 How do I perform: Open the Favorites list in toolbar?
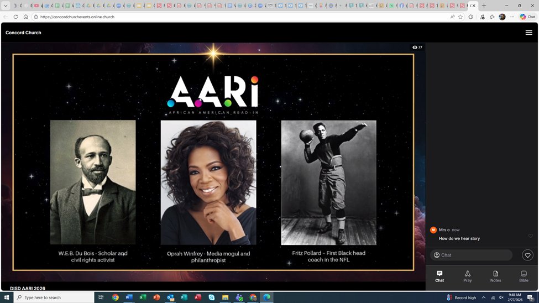click(x=492, y=17)
